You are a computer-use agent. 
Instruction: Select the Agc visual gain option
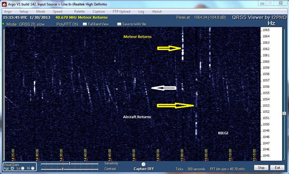pyautogui.click(x=13, y=168)
